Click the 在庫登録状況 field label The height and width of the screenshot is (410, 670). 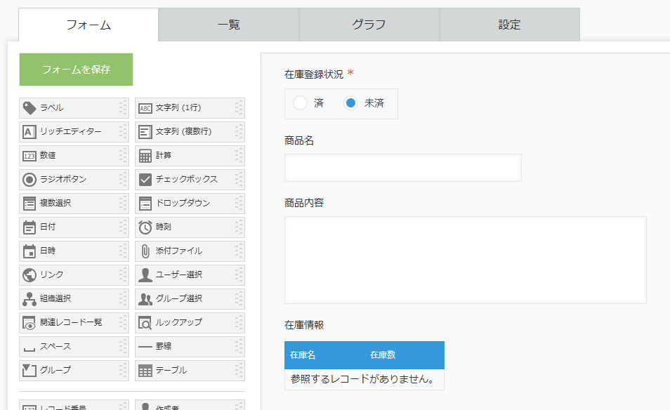tap(314, 74)
